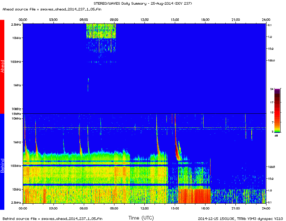Select the Ahead source file text line
Viewport: 286px width, 221px height.
pos(52,9)
